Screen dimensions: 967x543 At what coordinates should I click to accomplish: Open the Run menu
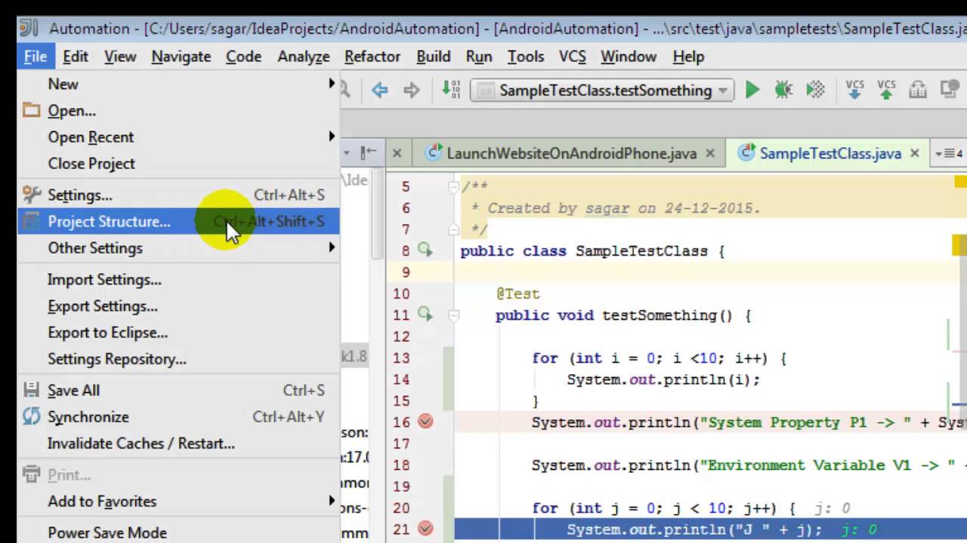[479, 57]
